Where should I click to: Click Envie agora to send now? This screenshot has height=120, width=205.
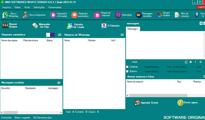click(187, 102)
